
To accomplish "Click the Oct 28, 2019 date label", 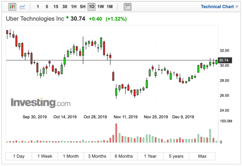I will coord(95,117).
